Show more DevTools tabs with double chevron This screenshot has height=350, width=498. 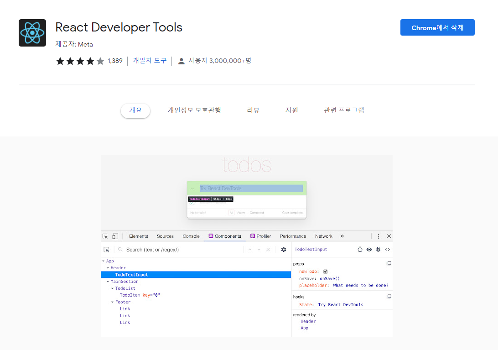[342, 236]
